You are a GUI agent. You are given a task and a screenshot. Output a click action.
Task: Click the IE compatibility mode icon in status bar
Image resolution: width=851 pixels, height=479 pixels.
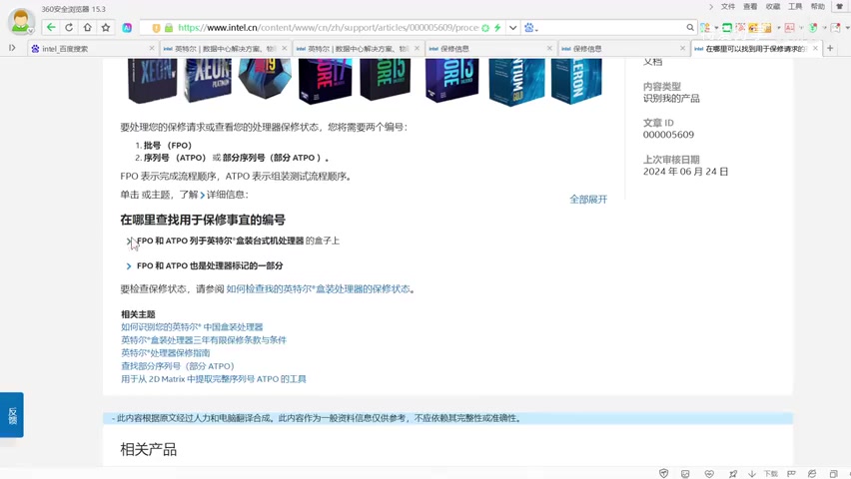[x=812, y=474]
